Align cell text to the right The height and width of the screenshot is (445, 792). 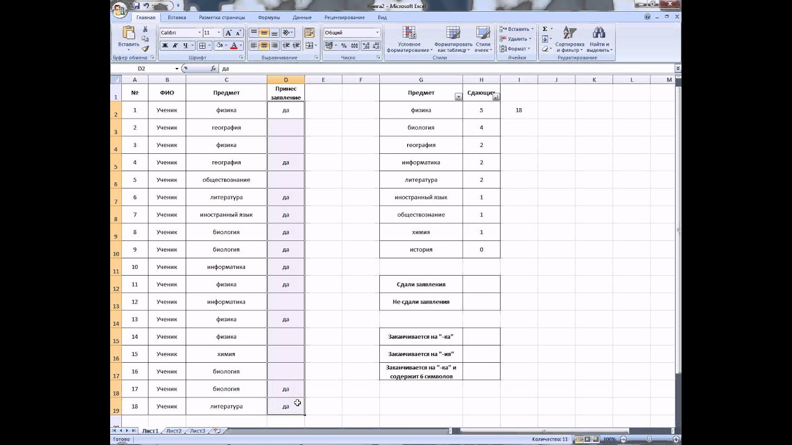[275, 46]
